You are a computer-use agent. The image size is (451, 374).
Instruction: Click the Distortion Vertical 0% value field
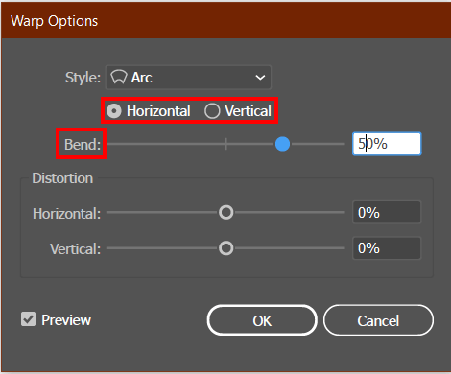387,248
